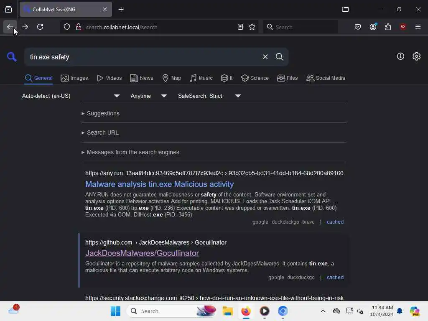
Task: Open the Firefox account icon
Action: pos(373,27)
